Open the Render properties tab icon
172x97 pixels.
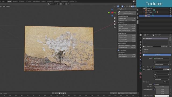[141, 42]
